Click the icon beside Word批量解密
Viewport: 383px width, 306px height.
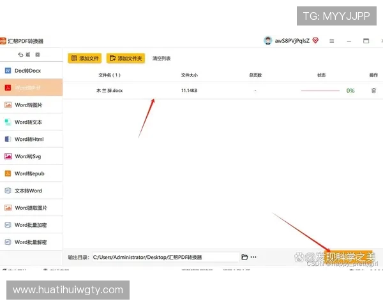[x=8, y=242]
